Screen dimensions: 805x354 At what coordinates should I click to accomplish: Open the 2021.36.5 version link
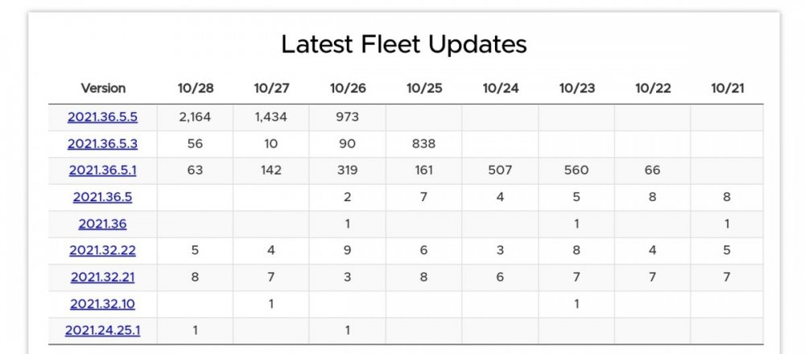103,197
